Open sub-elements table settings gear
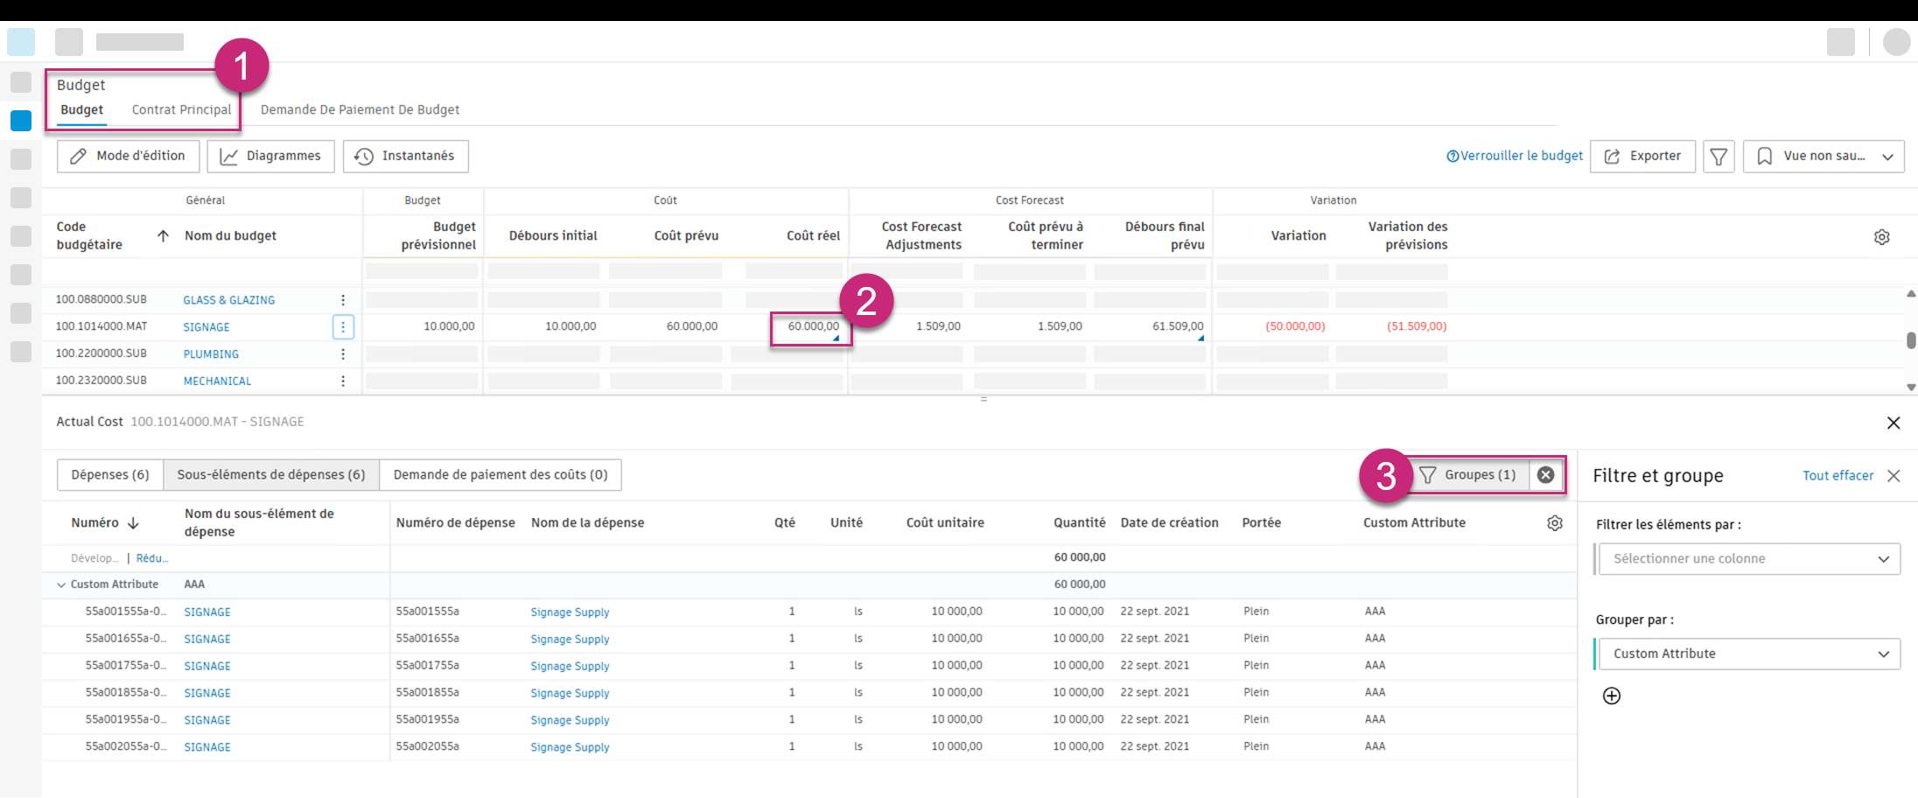The width and height of the screenshot is (1918, 798). point(1555,523)
